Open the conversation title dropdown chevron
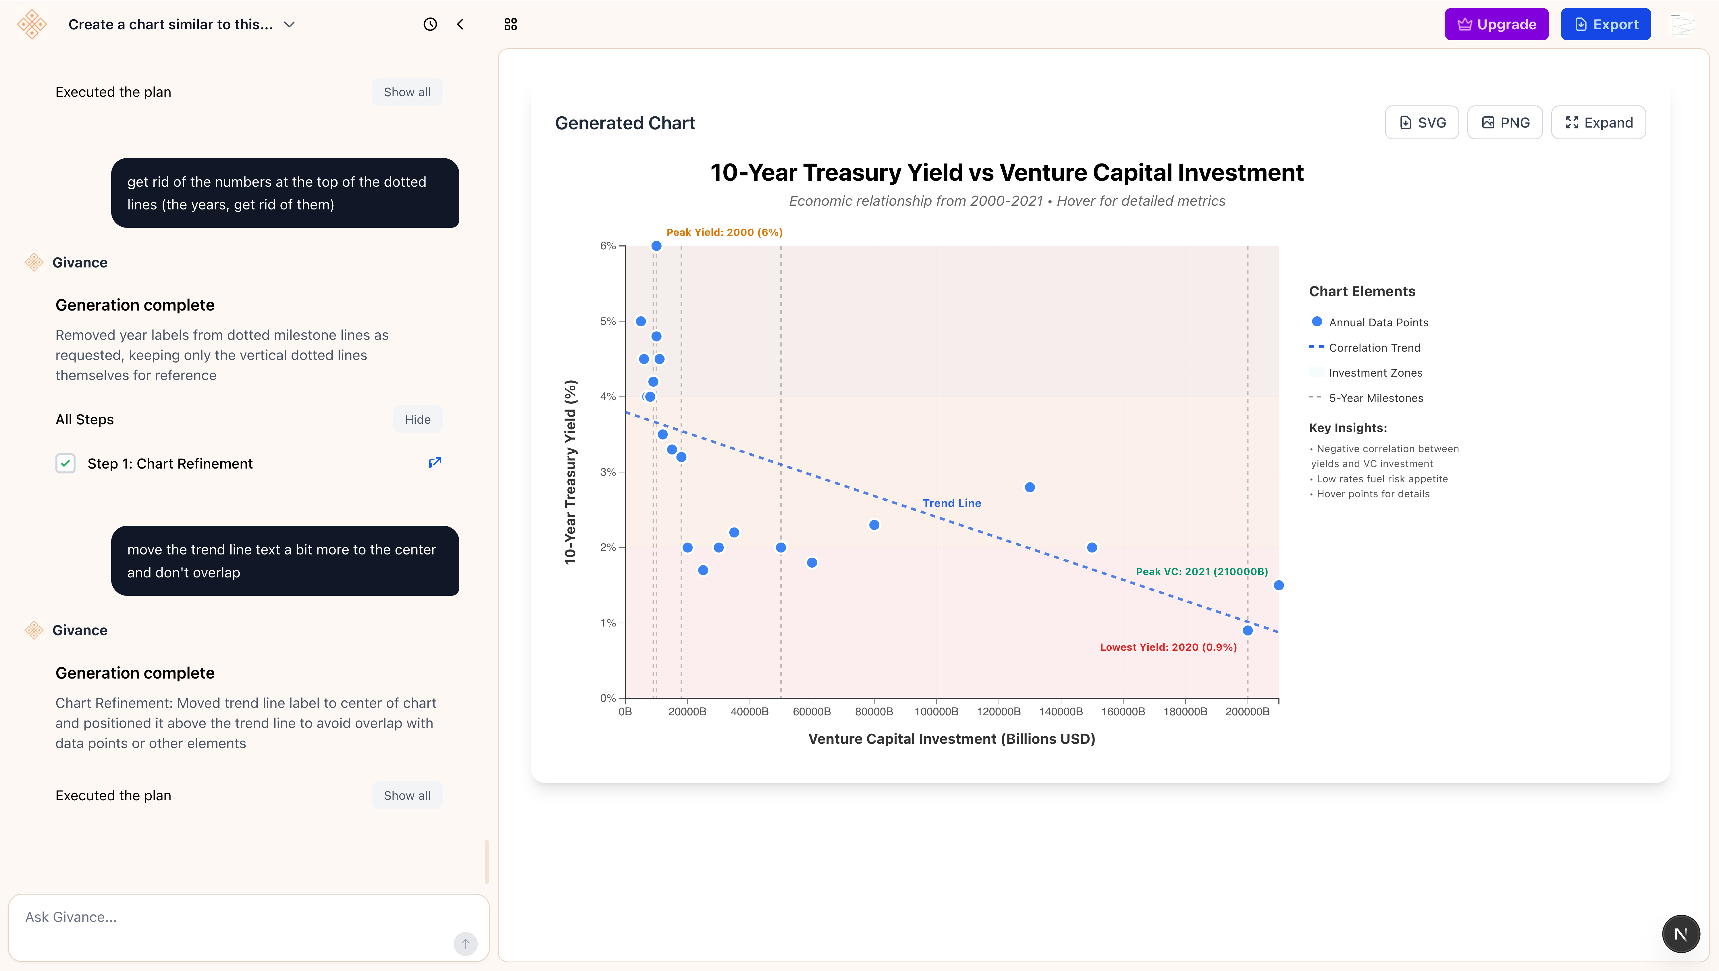This screenshot has width=1719, height=971. [289, 24]
